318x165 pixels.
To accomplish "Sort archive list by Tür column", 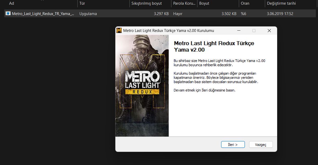I will (82, 3).
